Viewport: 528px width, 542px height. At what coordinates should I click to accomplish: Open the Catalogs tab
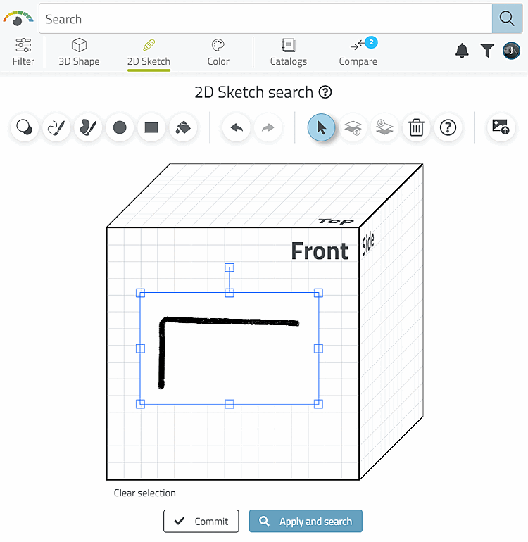pyautogui.click(x=289, y=52)
